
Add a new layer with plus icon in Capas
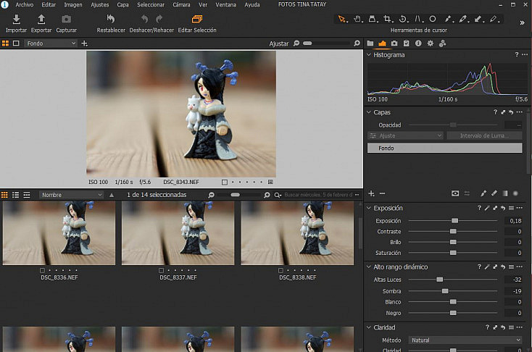tap(372, 193)
